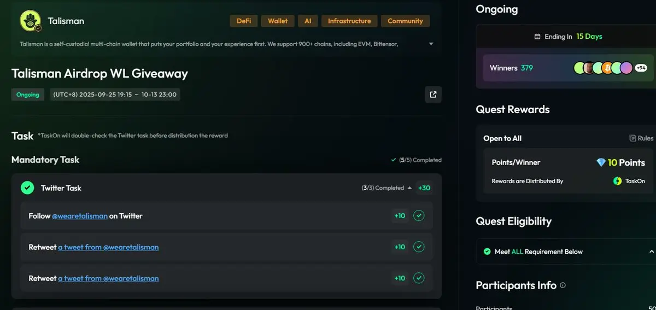The height and width of the screenshot is (310, 656).
Task: Click the date range 2025-09-25 19:15 ~ 10-13 23:00
Action: click(x=115, y=95)
